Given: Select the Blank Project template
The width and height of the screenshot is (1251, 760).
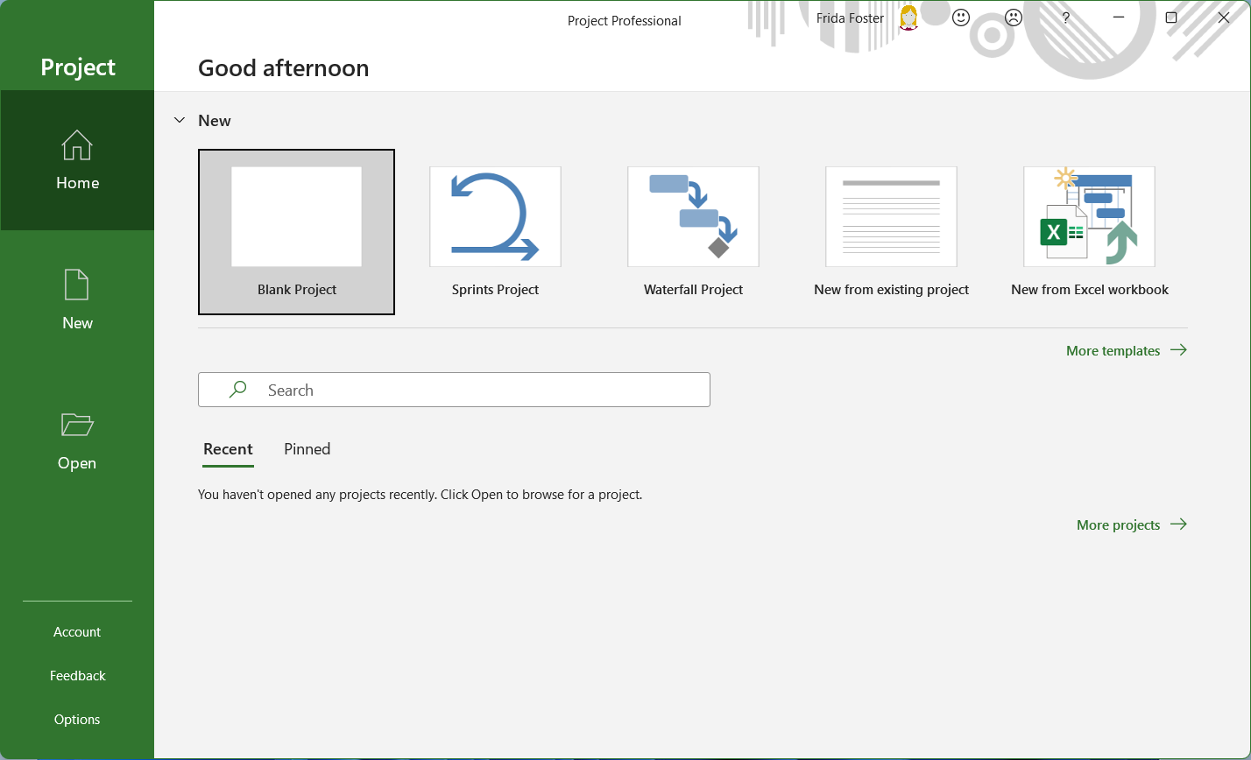Looking at the screenshot, I should coord(297,232).
